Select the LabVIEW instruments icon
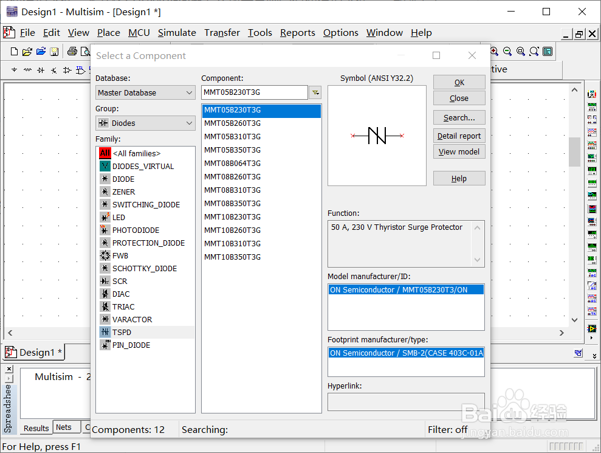This screenshot has width=601, height=453. [x=592, y=329]
